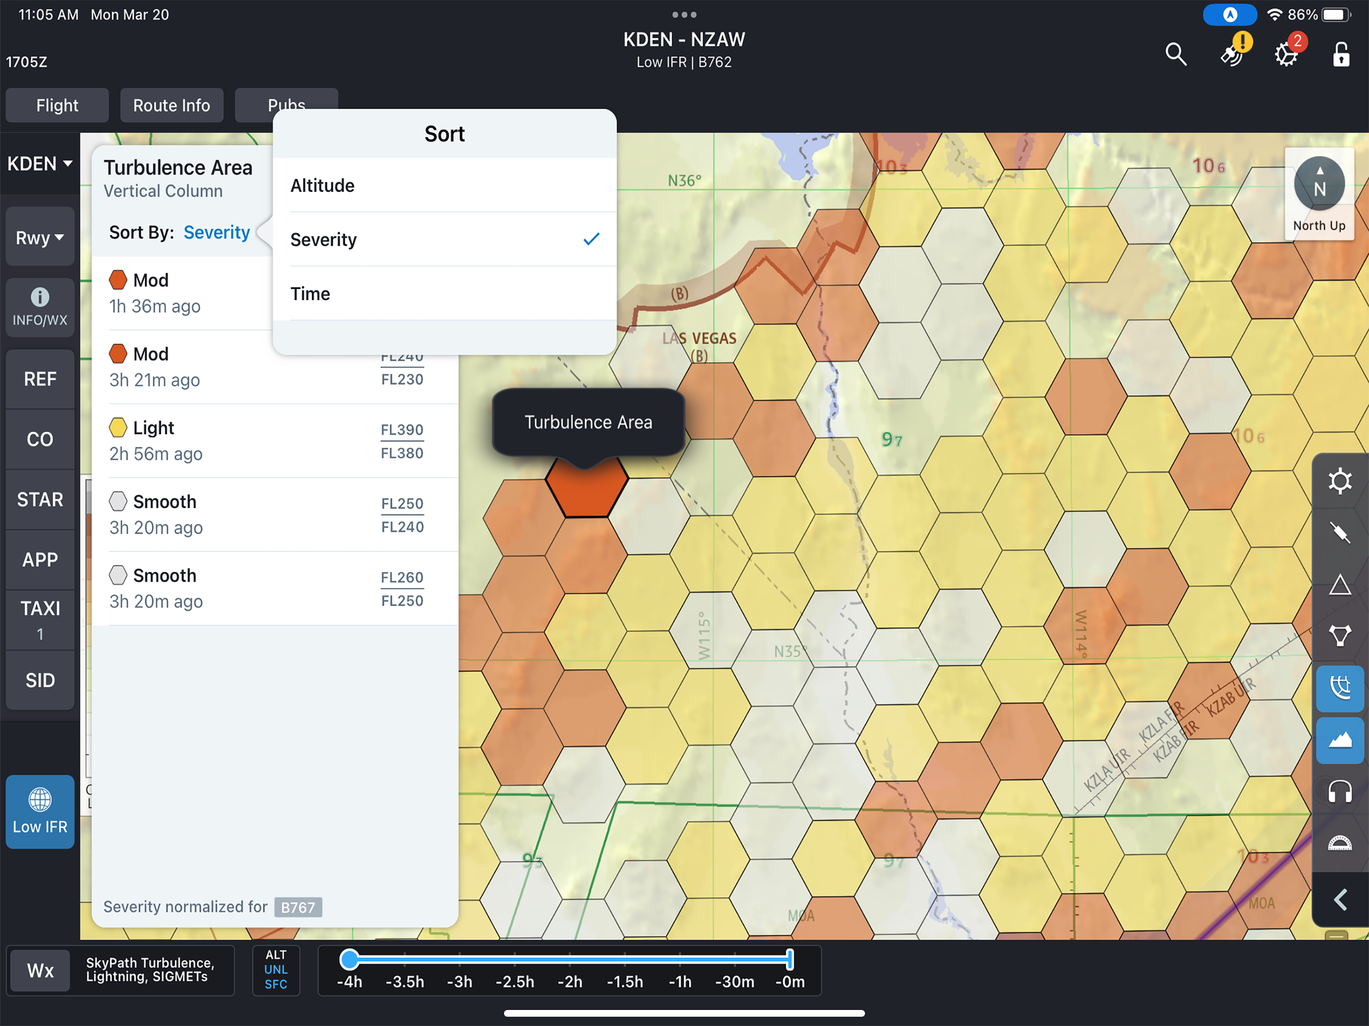The height and width of the screenshot is (1026, 1369).
Task: Switch to the Route Info tab
Action: tap(171, 105)
